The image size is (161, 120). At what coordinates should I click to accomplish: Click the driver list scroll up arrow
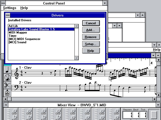tap(76, 26)
